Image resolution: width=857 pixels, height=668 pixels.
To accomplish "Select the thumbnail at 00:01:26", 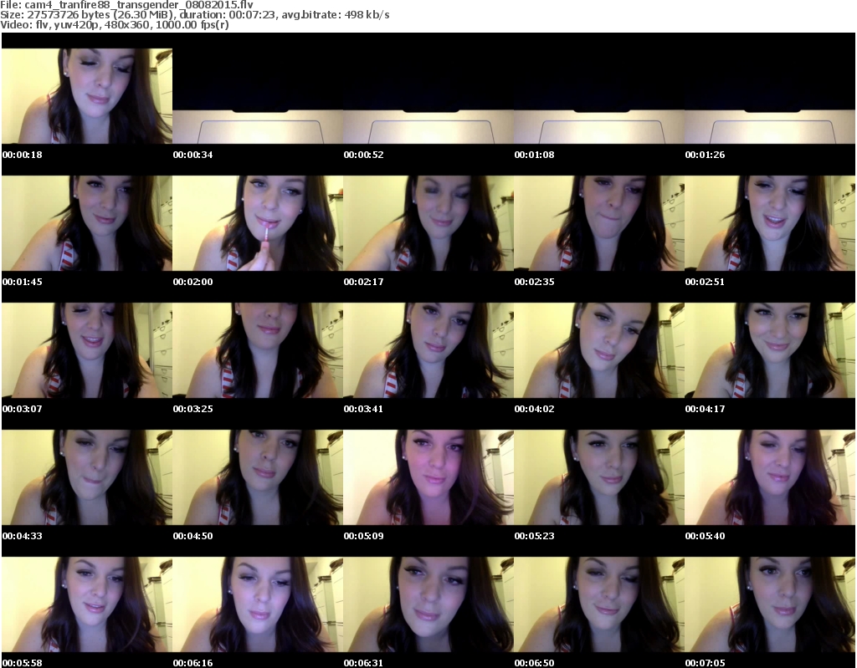I will 770,96.
